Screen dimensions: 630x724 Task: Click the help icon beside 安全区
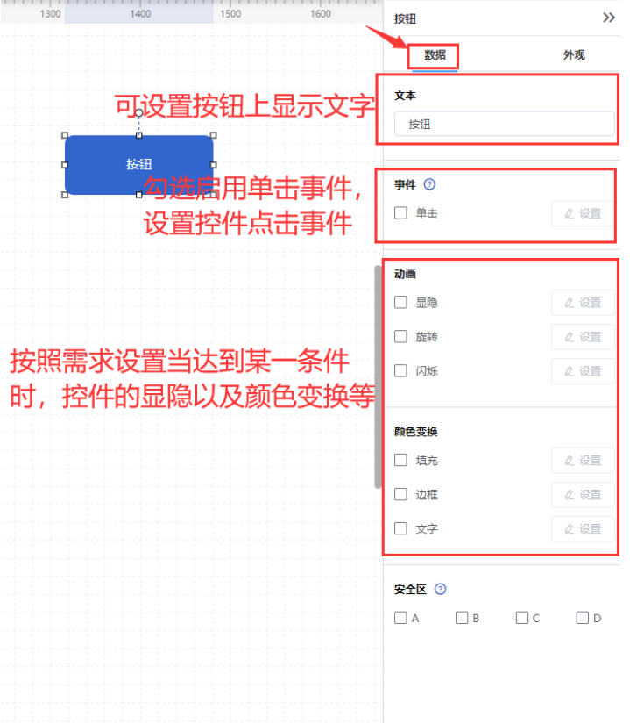point(441,589)
